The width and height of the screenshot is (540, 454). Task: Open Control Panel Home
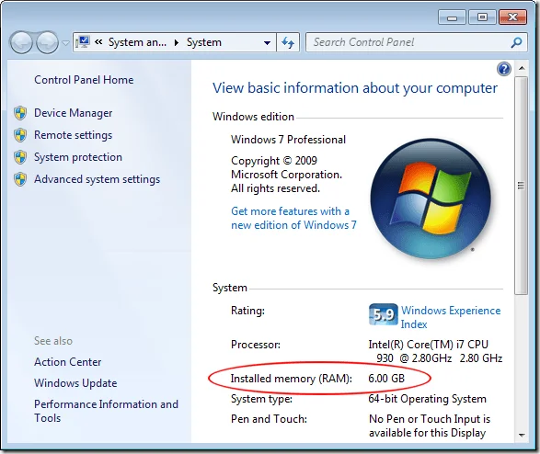tap(84, 80)
